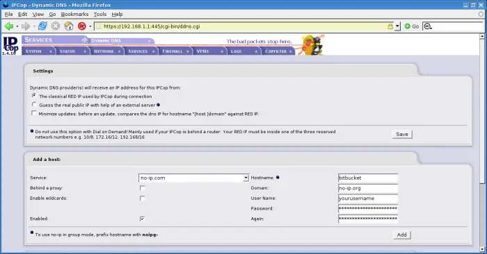
Task: Select Guess the real public IP option
Action: [x=34, y=104]
